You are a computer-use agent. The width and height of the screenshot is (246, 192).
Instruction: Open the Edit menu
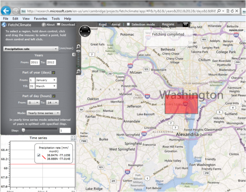[16, 19]
